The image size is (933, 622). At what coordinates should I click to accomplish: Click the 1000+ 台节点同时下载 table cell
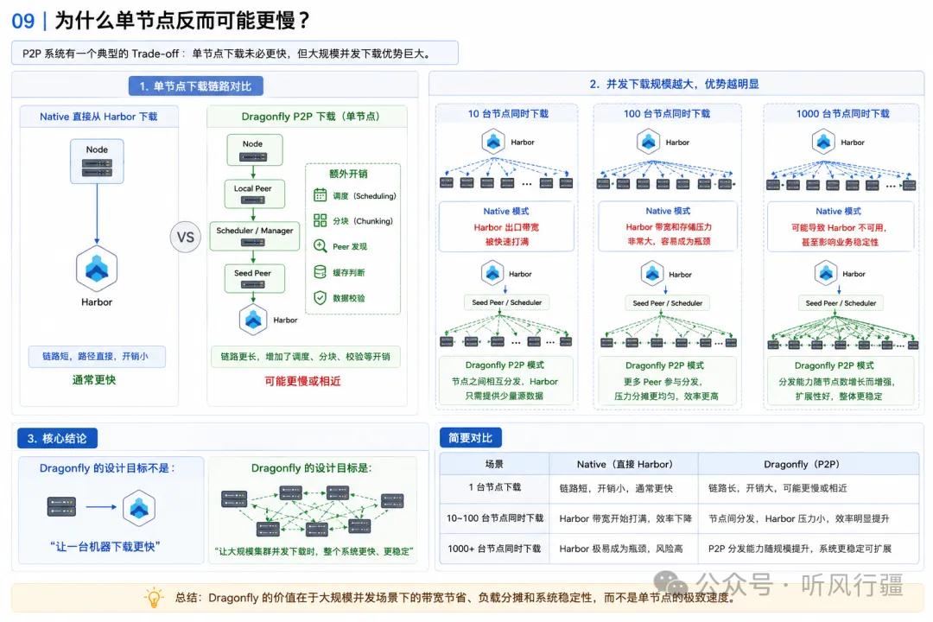(x=494, y=549)
